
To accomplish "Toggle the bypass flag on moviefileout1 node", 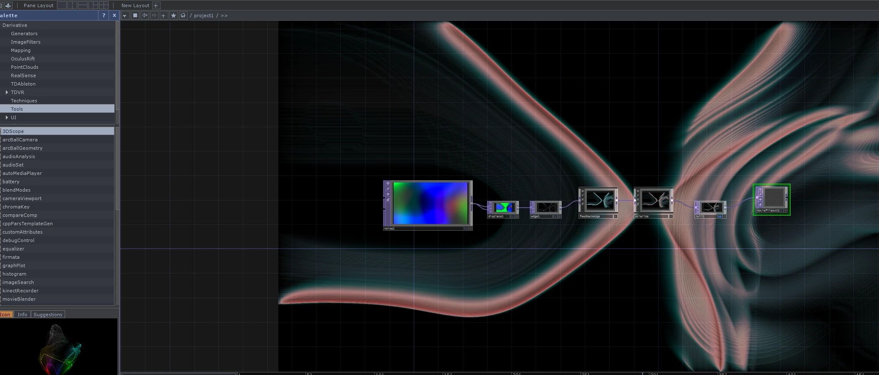I will [x=760, y=194].
